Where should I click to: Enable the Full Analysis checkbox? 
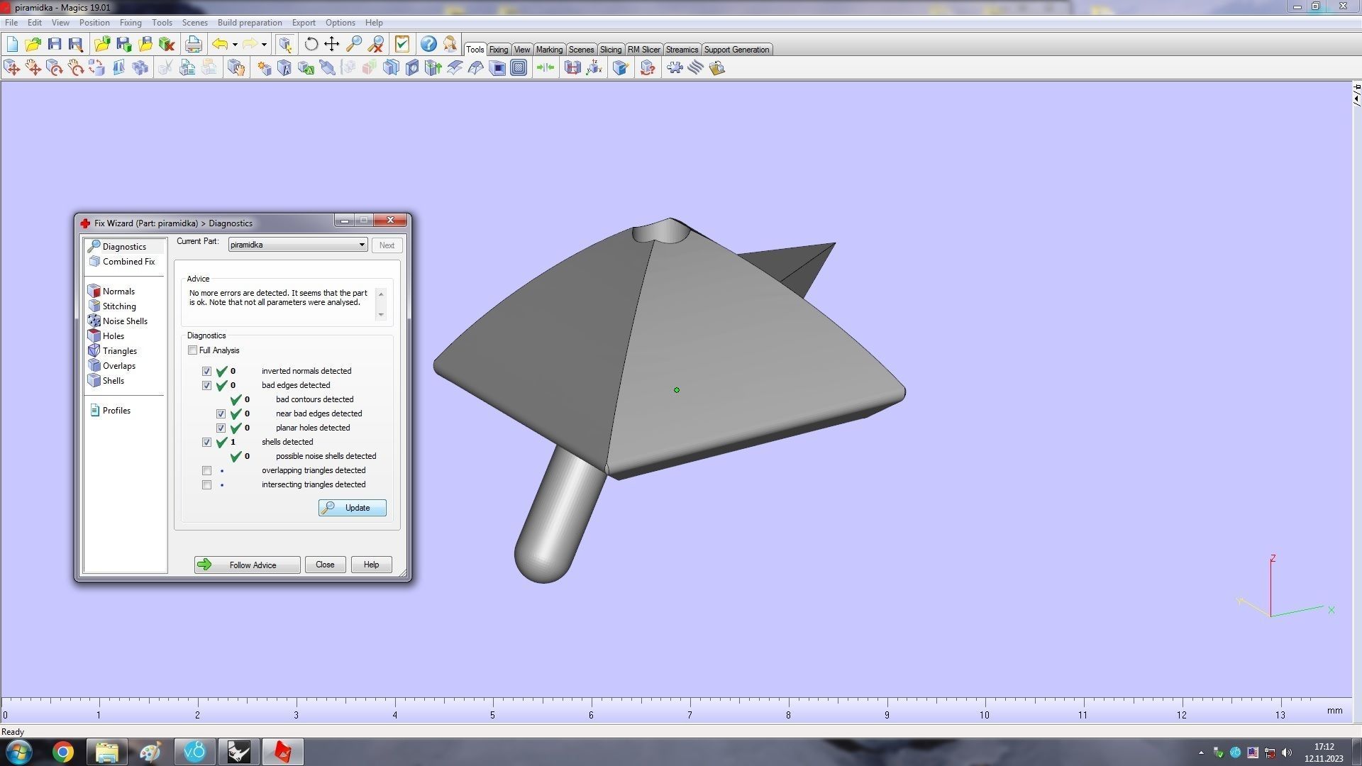click(x=192, y=350)
